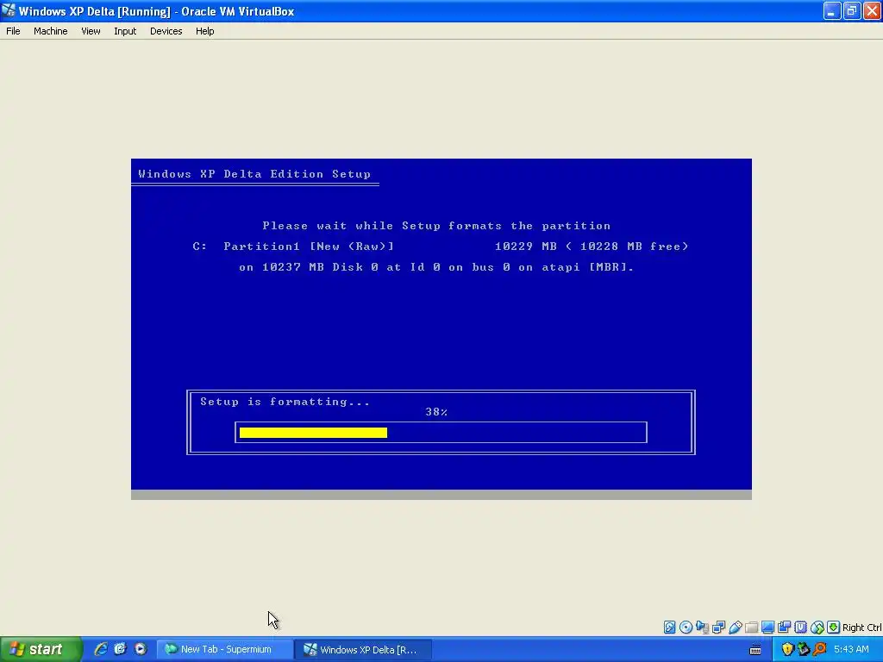
Task: Open the Windows Start menu
Action: [41, 650]
